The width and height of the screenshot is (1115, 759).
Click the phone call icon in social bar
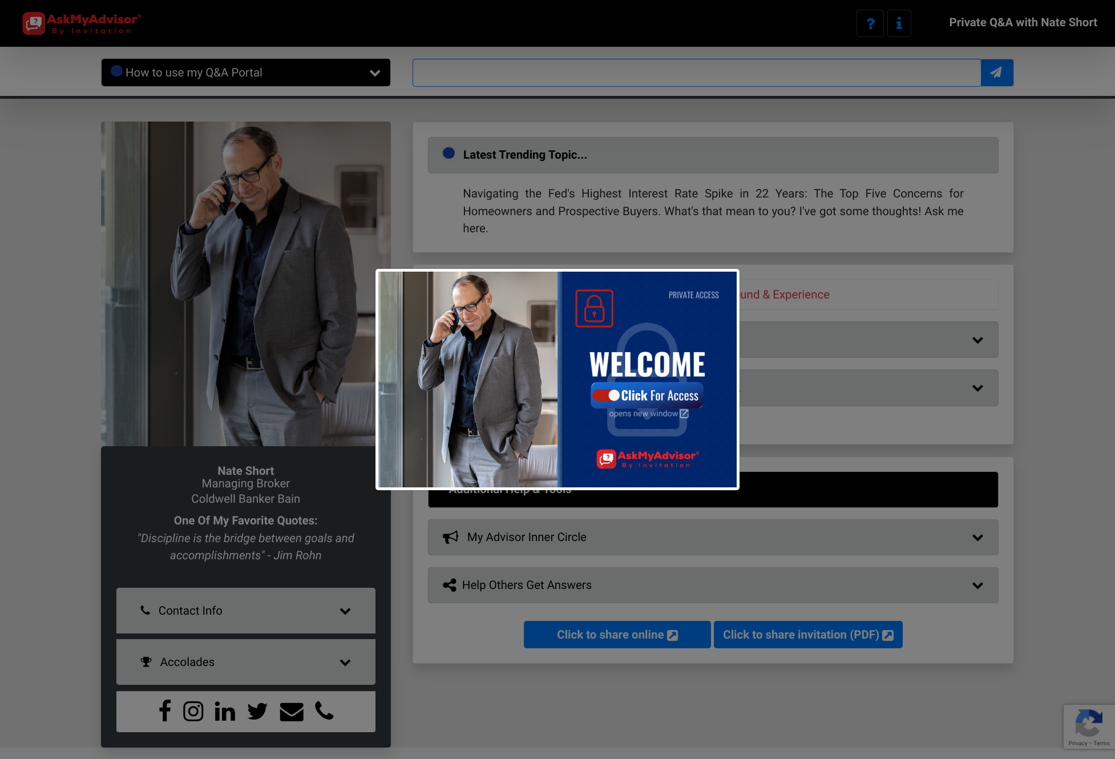point(324,710)
